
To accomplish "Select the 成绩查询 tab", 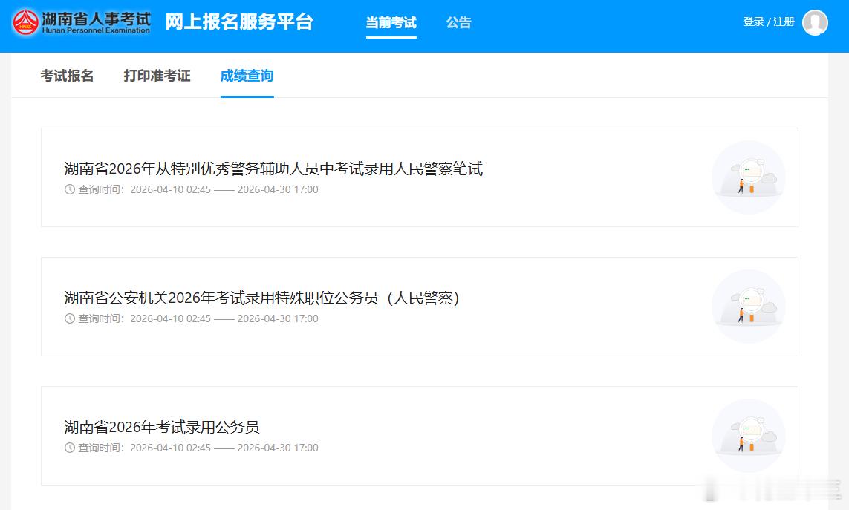I will (247, 76).
